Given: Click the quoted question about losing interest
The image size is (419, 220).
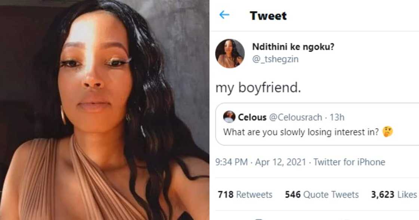Looking at the screenshot, I should pos(281,132).
